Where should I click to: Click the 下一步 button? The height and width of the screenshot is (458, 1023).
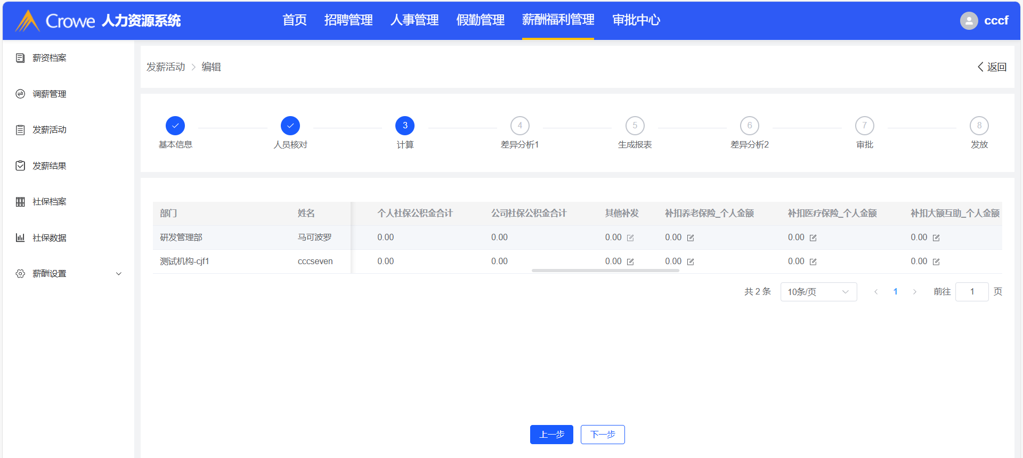click(603, 435)
